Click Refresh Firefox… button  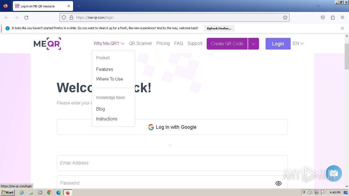(219, 28)
